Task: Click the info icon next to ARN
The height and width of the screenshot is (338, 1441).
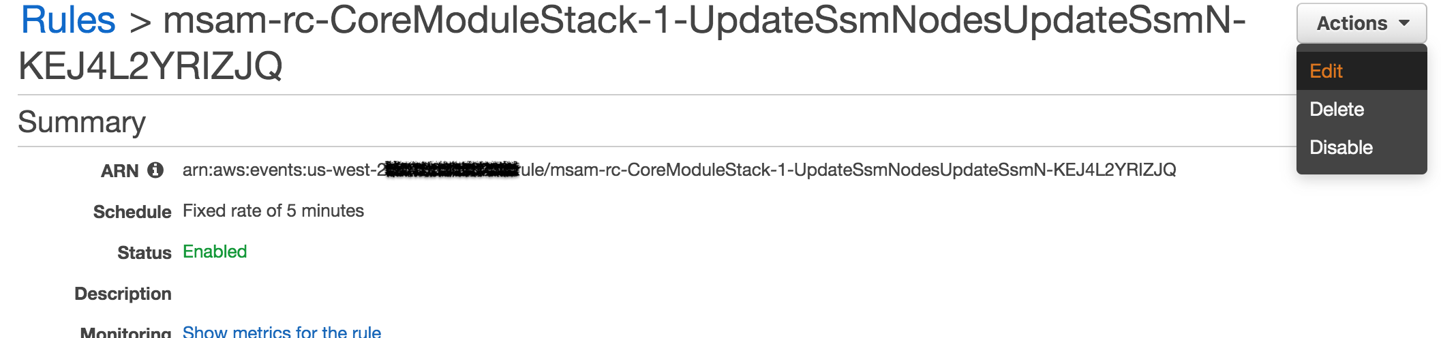Action: point(155,170)
